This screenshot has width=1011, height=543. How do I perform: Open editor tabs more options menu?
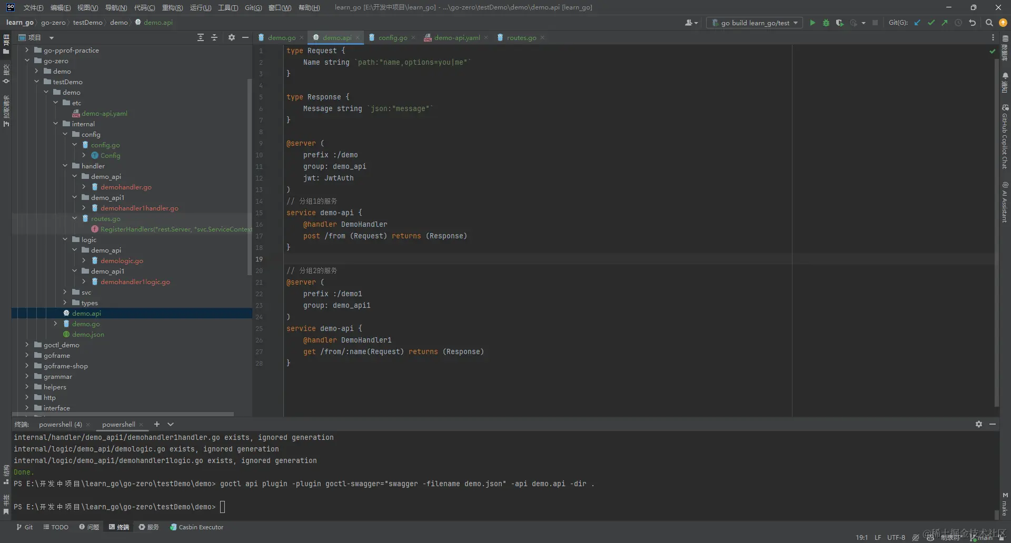pos(993,37)
